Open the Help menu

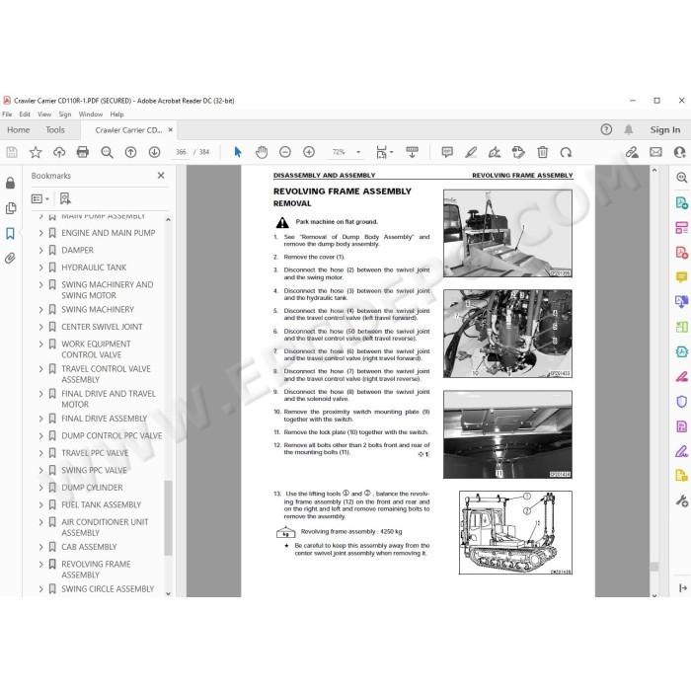116,115
